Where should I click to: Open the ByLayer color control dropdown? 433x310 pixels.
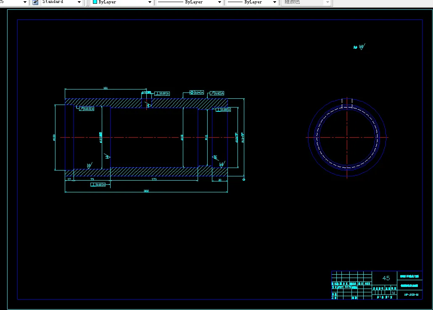tap(150, 2)
